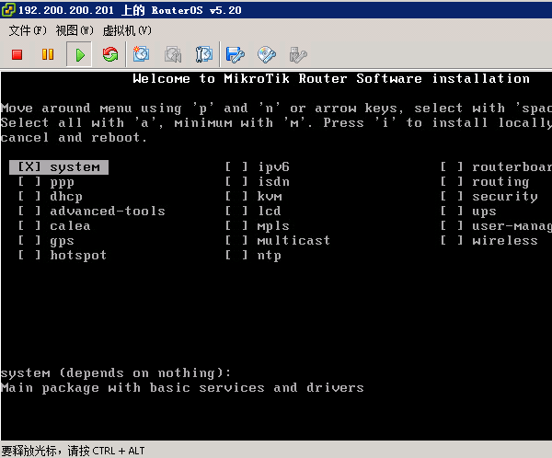Click the CD/DVD drive connect icon

point(267,54)
